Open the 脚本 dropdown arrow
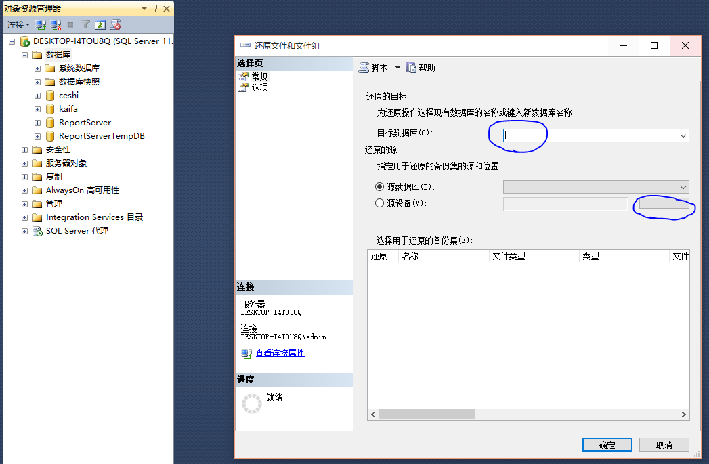The height and width of the screenshot is (464, 709). (398, 68)
